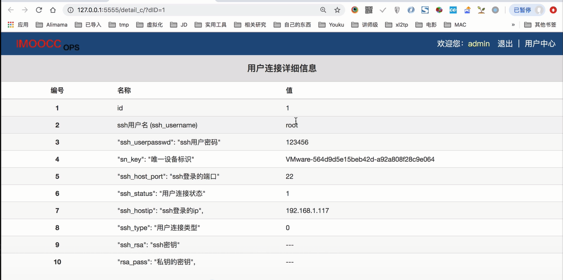Open the 相关研究 bookmark folder
This screenshot has height=280, width=563.
pos(250,25)
